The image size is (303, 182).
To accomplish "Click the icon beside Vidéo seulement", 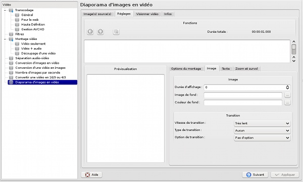I will click(x=17, y=43).
